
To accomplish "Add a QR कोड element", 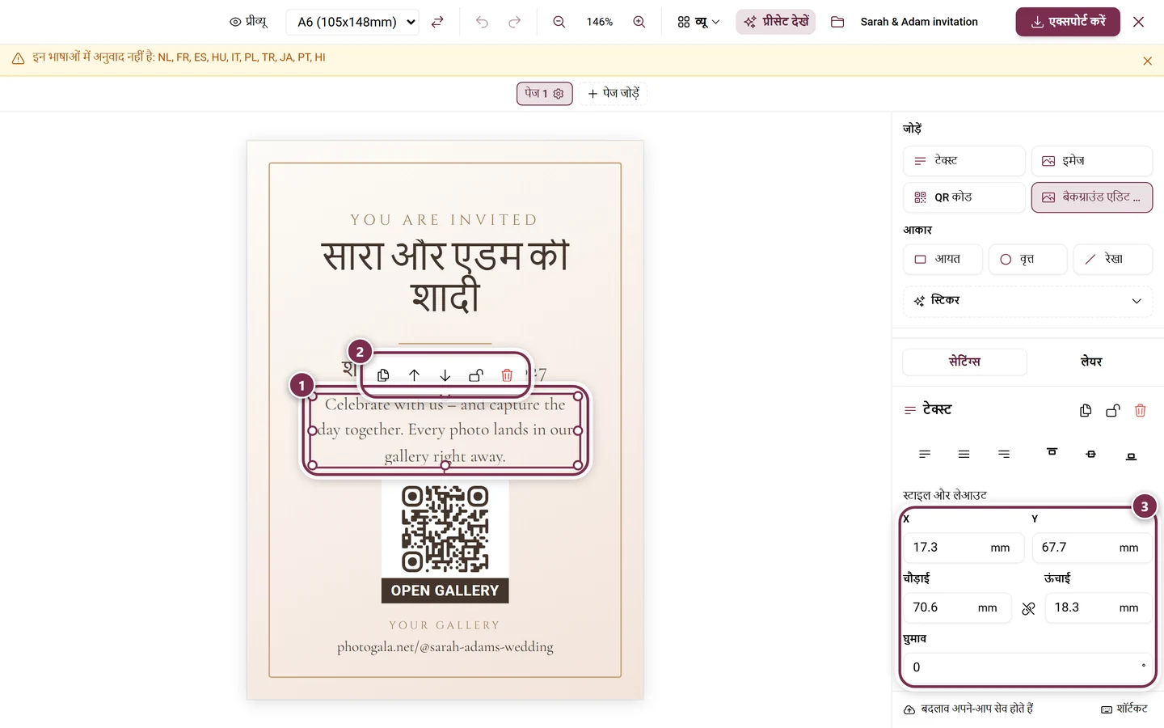I will 964,197.
